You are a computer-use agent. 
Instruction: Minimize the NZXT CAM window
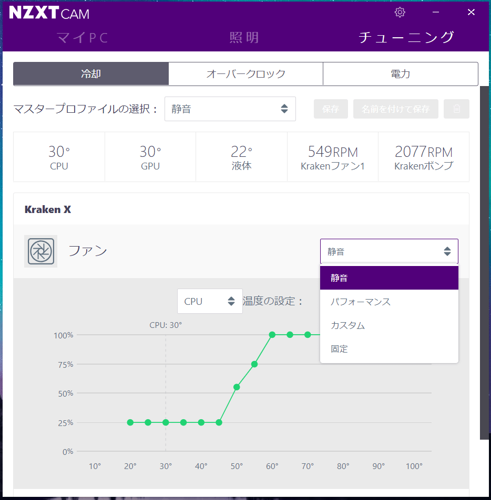[x=436, y=13]
